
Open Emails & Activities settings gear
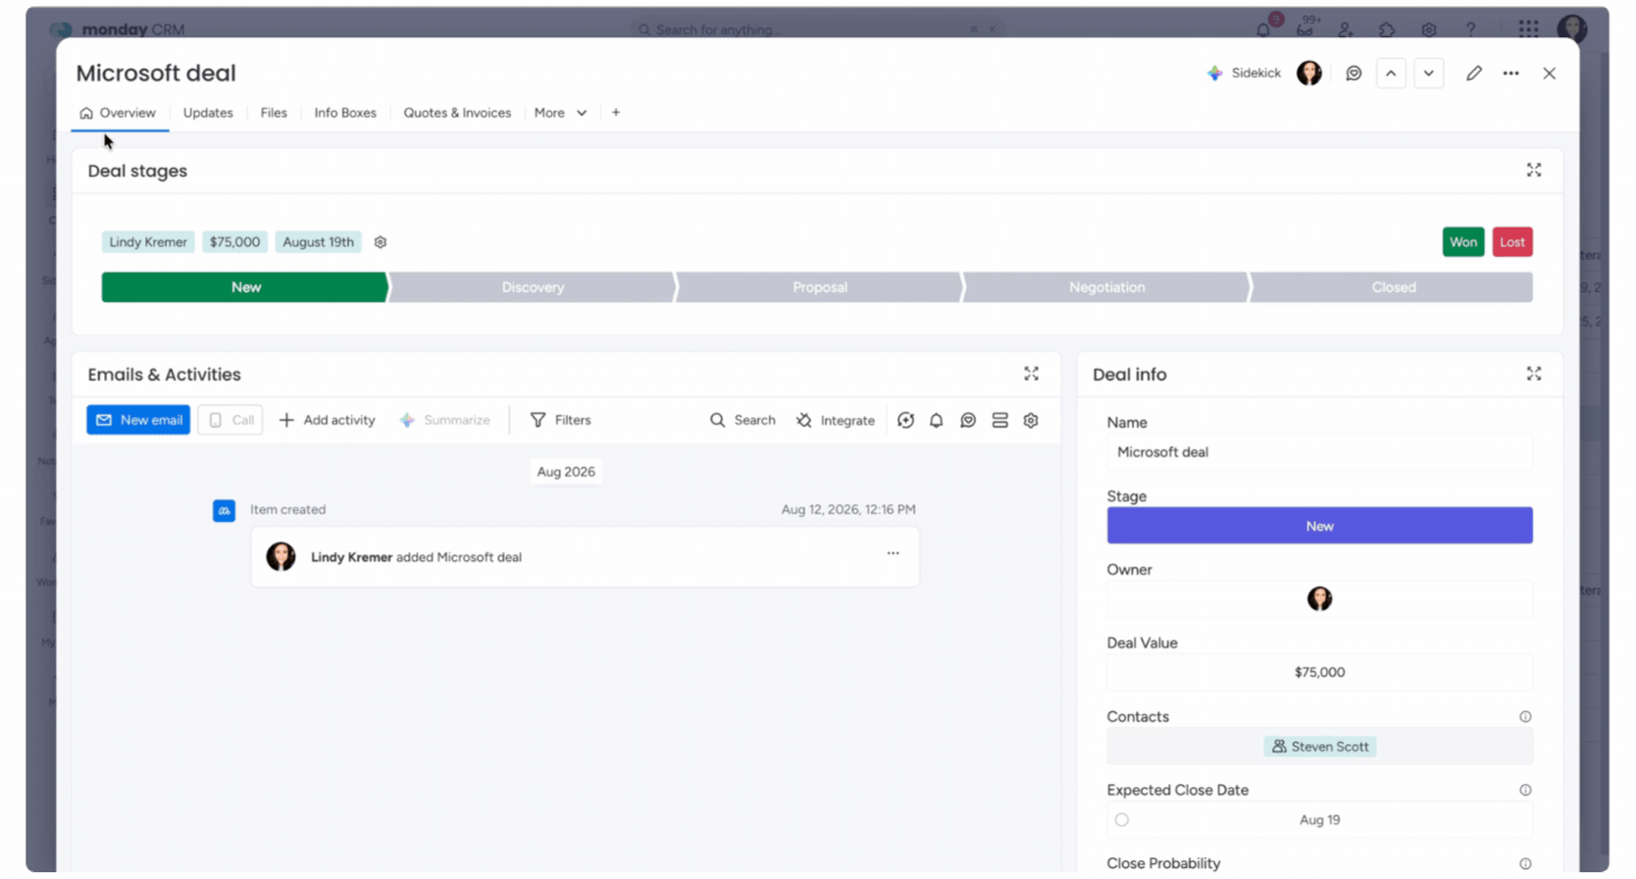[1031, 420]
